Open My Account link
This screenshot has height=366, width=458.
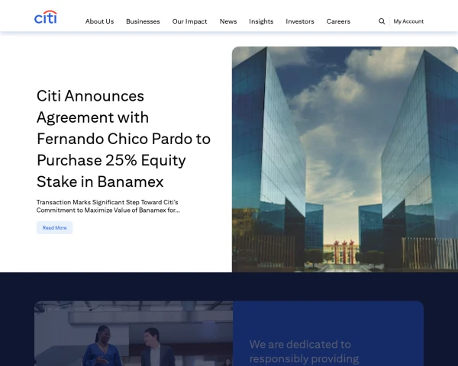[408, 21]
